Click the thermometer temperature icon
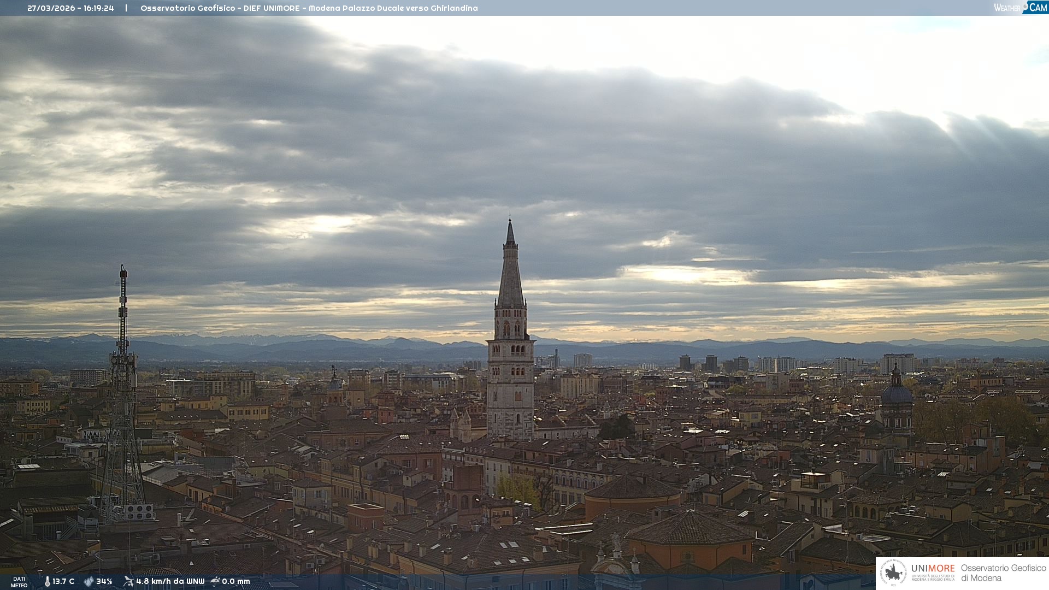The width and height of the screenshot is (1049, 590). coord(47,581)
